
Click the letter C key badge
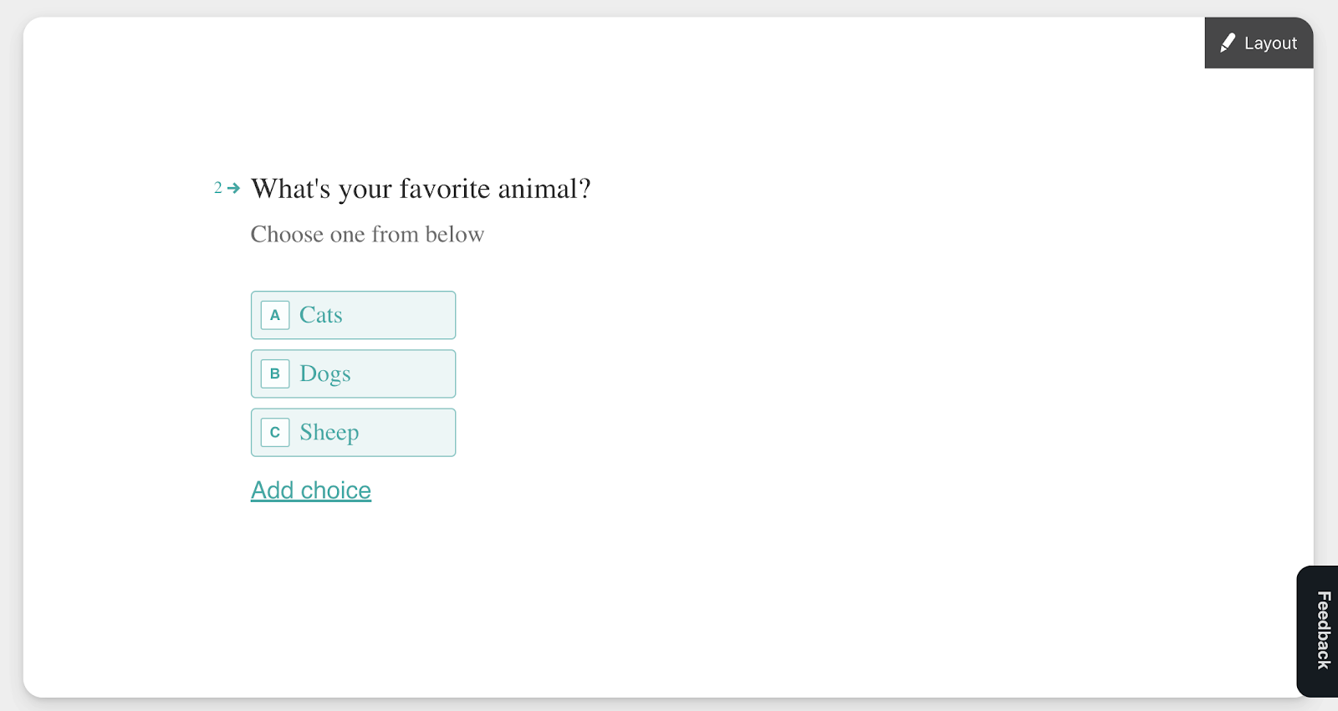(x=275, y=432)
